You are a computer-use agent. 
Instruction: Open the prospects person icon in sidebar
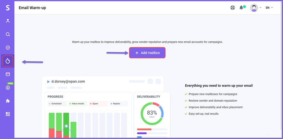coord(8,21)
